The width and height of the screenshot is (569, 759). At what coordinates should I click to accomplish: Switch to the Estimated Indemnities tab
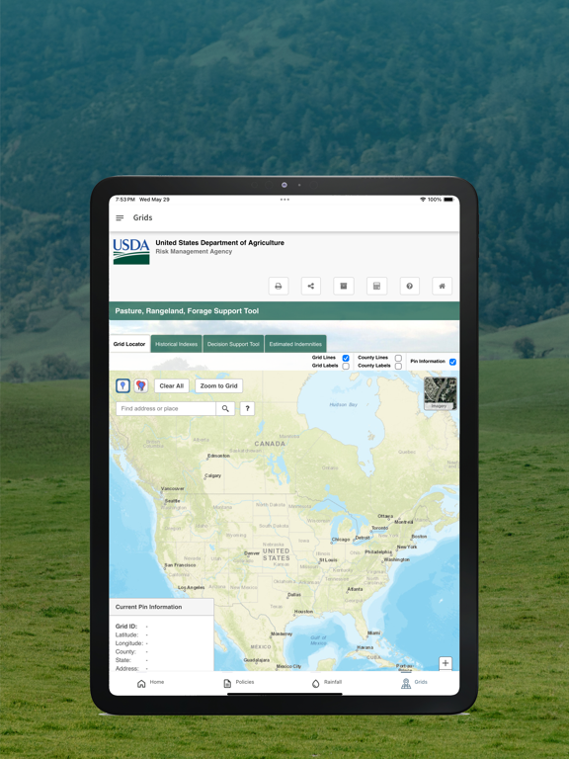[x=295, y=344]
